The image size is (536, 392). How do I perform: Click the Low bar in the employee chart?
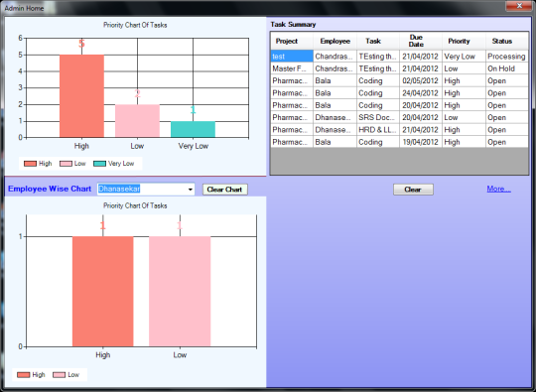click(x=180, y=292)
